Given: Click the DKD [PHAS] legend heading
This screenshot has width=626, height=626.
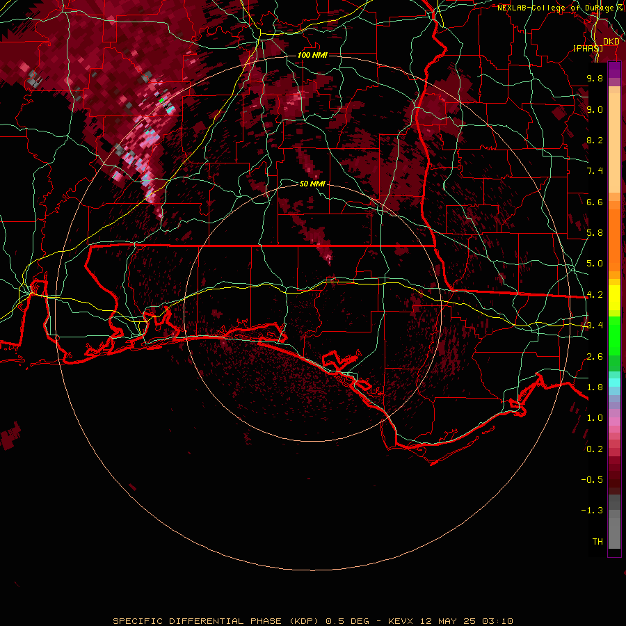Looking at the screenshot, I should (x=595, y=45).
